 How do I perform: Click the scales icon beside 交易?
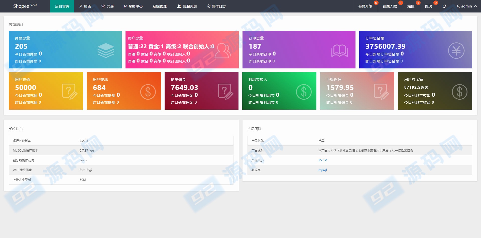pos(103,6)
